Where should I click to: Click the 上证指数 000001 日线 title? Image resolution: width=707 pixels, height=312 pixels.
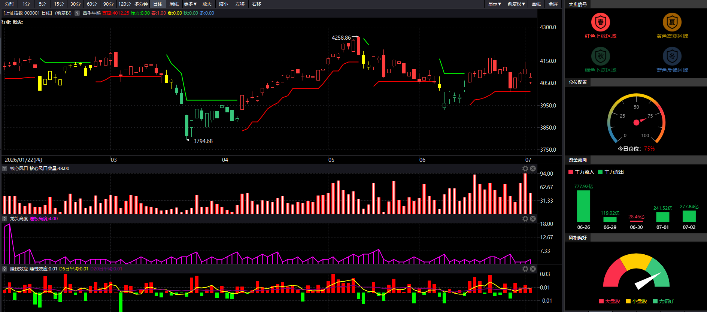(x=27, y=13)
